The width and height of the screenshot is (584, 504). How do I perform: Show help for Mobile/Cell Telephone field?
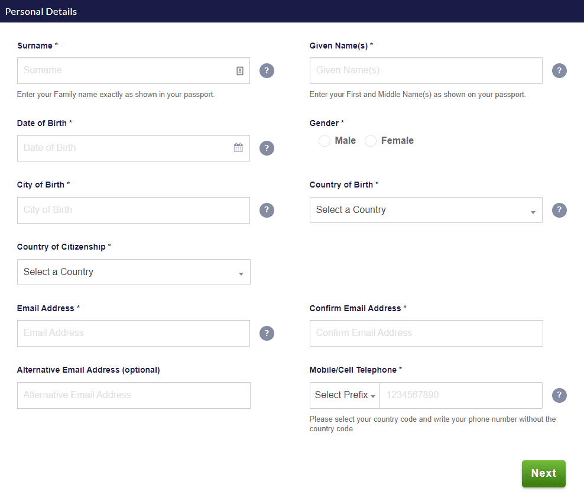pos(559,395)
